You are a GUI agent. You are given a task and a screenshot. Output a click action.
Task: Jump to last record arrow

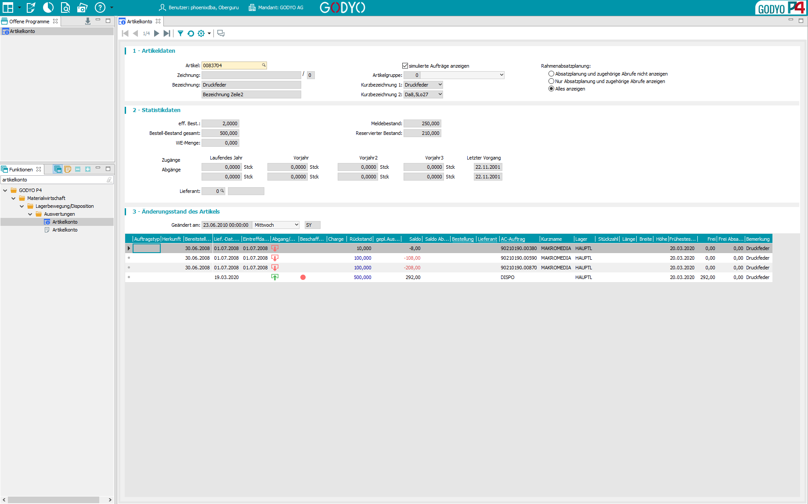167,33
